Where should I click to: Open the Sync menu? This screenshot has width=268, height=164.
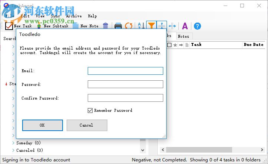pos(55,16)
